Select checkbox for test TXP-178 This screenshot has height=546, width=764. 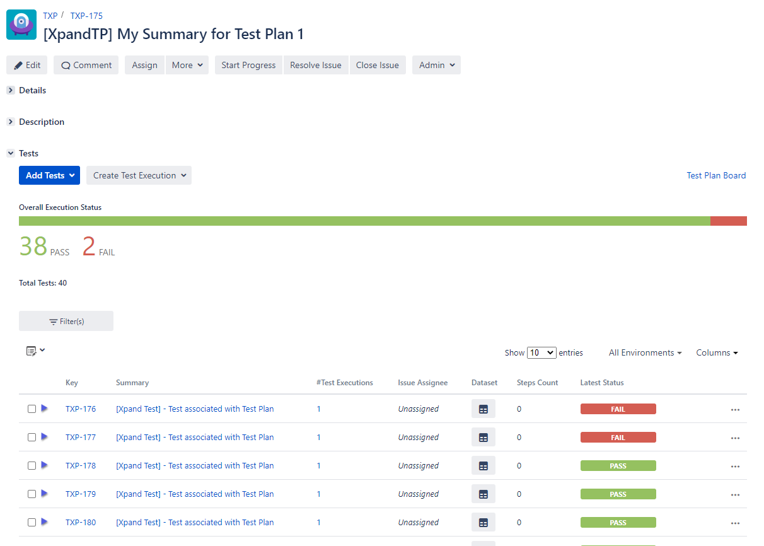click(32, 466)
